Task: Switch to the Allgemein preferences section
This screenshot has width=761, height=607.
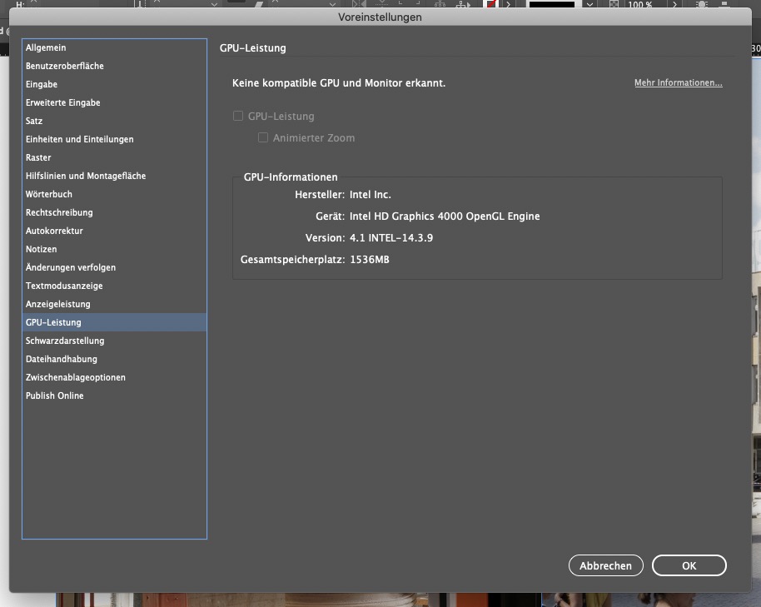Action: click(x=45, y=47)
